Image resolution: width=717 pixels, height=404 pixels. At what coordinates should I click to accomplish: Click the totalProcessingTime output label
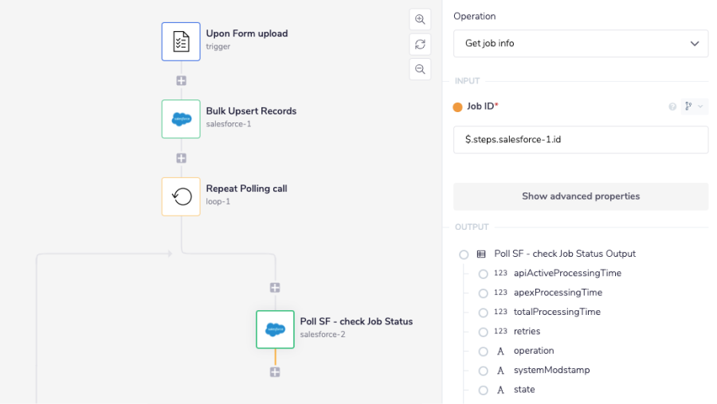[x=557, y=312]
